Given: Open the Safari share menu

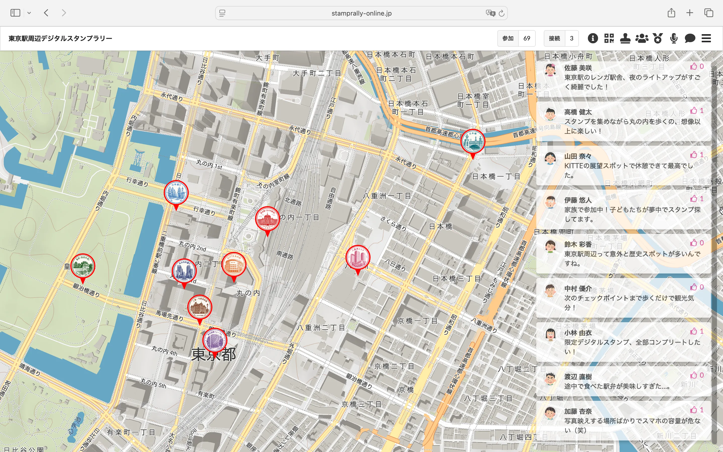Looking at the screenshot, I should [x=671, y=13].
